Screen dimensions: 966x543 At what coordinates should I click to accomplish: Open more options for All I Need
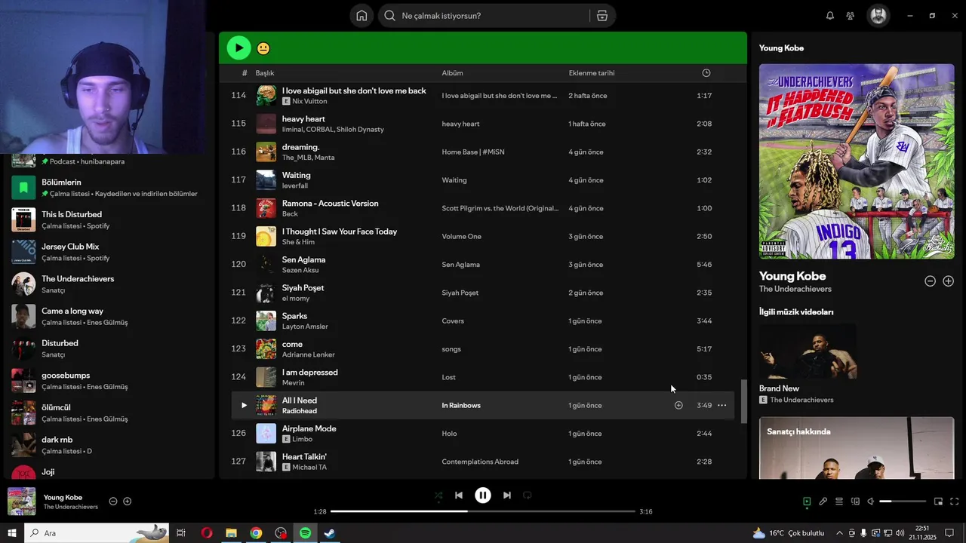722,405
